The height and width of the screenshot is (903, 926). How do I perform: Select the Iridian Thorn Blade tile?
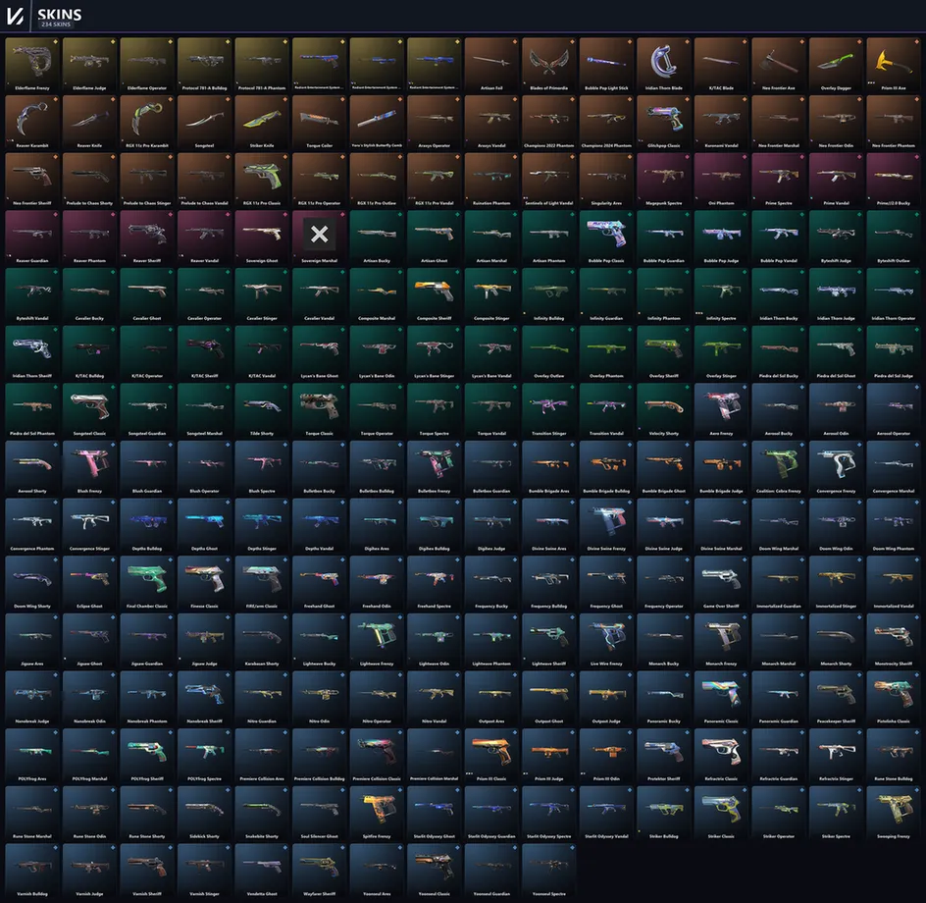click(x=664, y=65)
